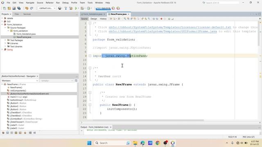The width and height of the screenshot is (262, 147).
Task: Click the Save All toolbar icon
Action: click(x=19, y=8)
